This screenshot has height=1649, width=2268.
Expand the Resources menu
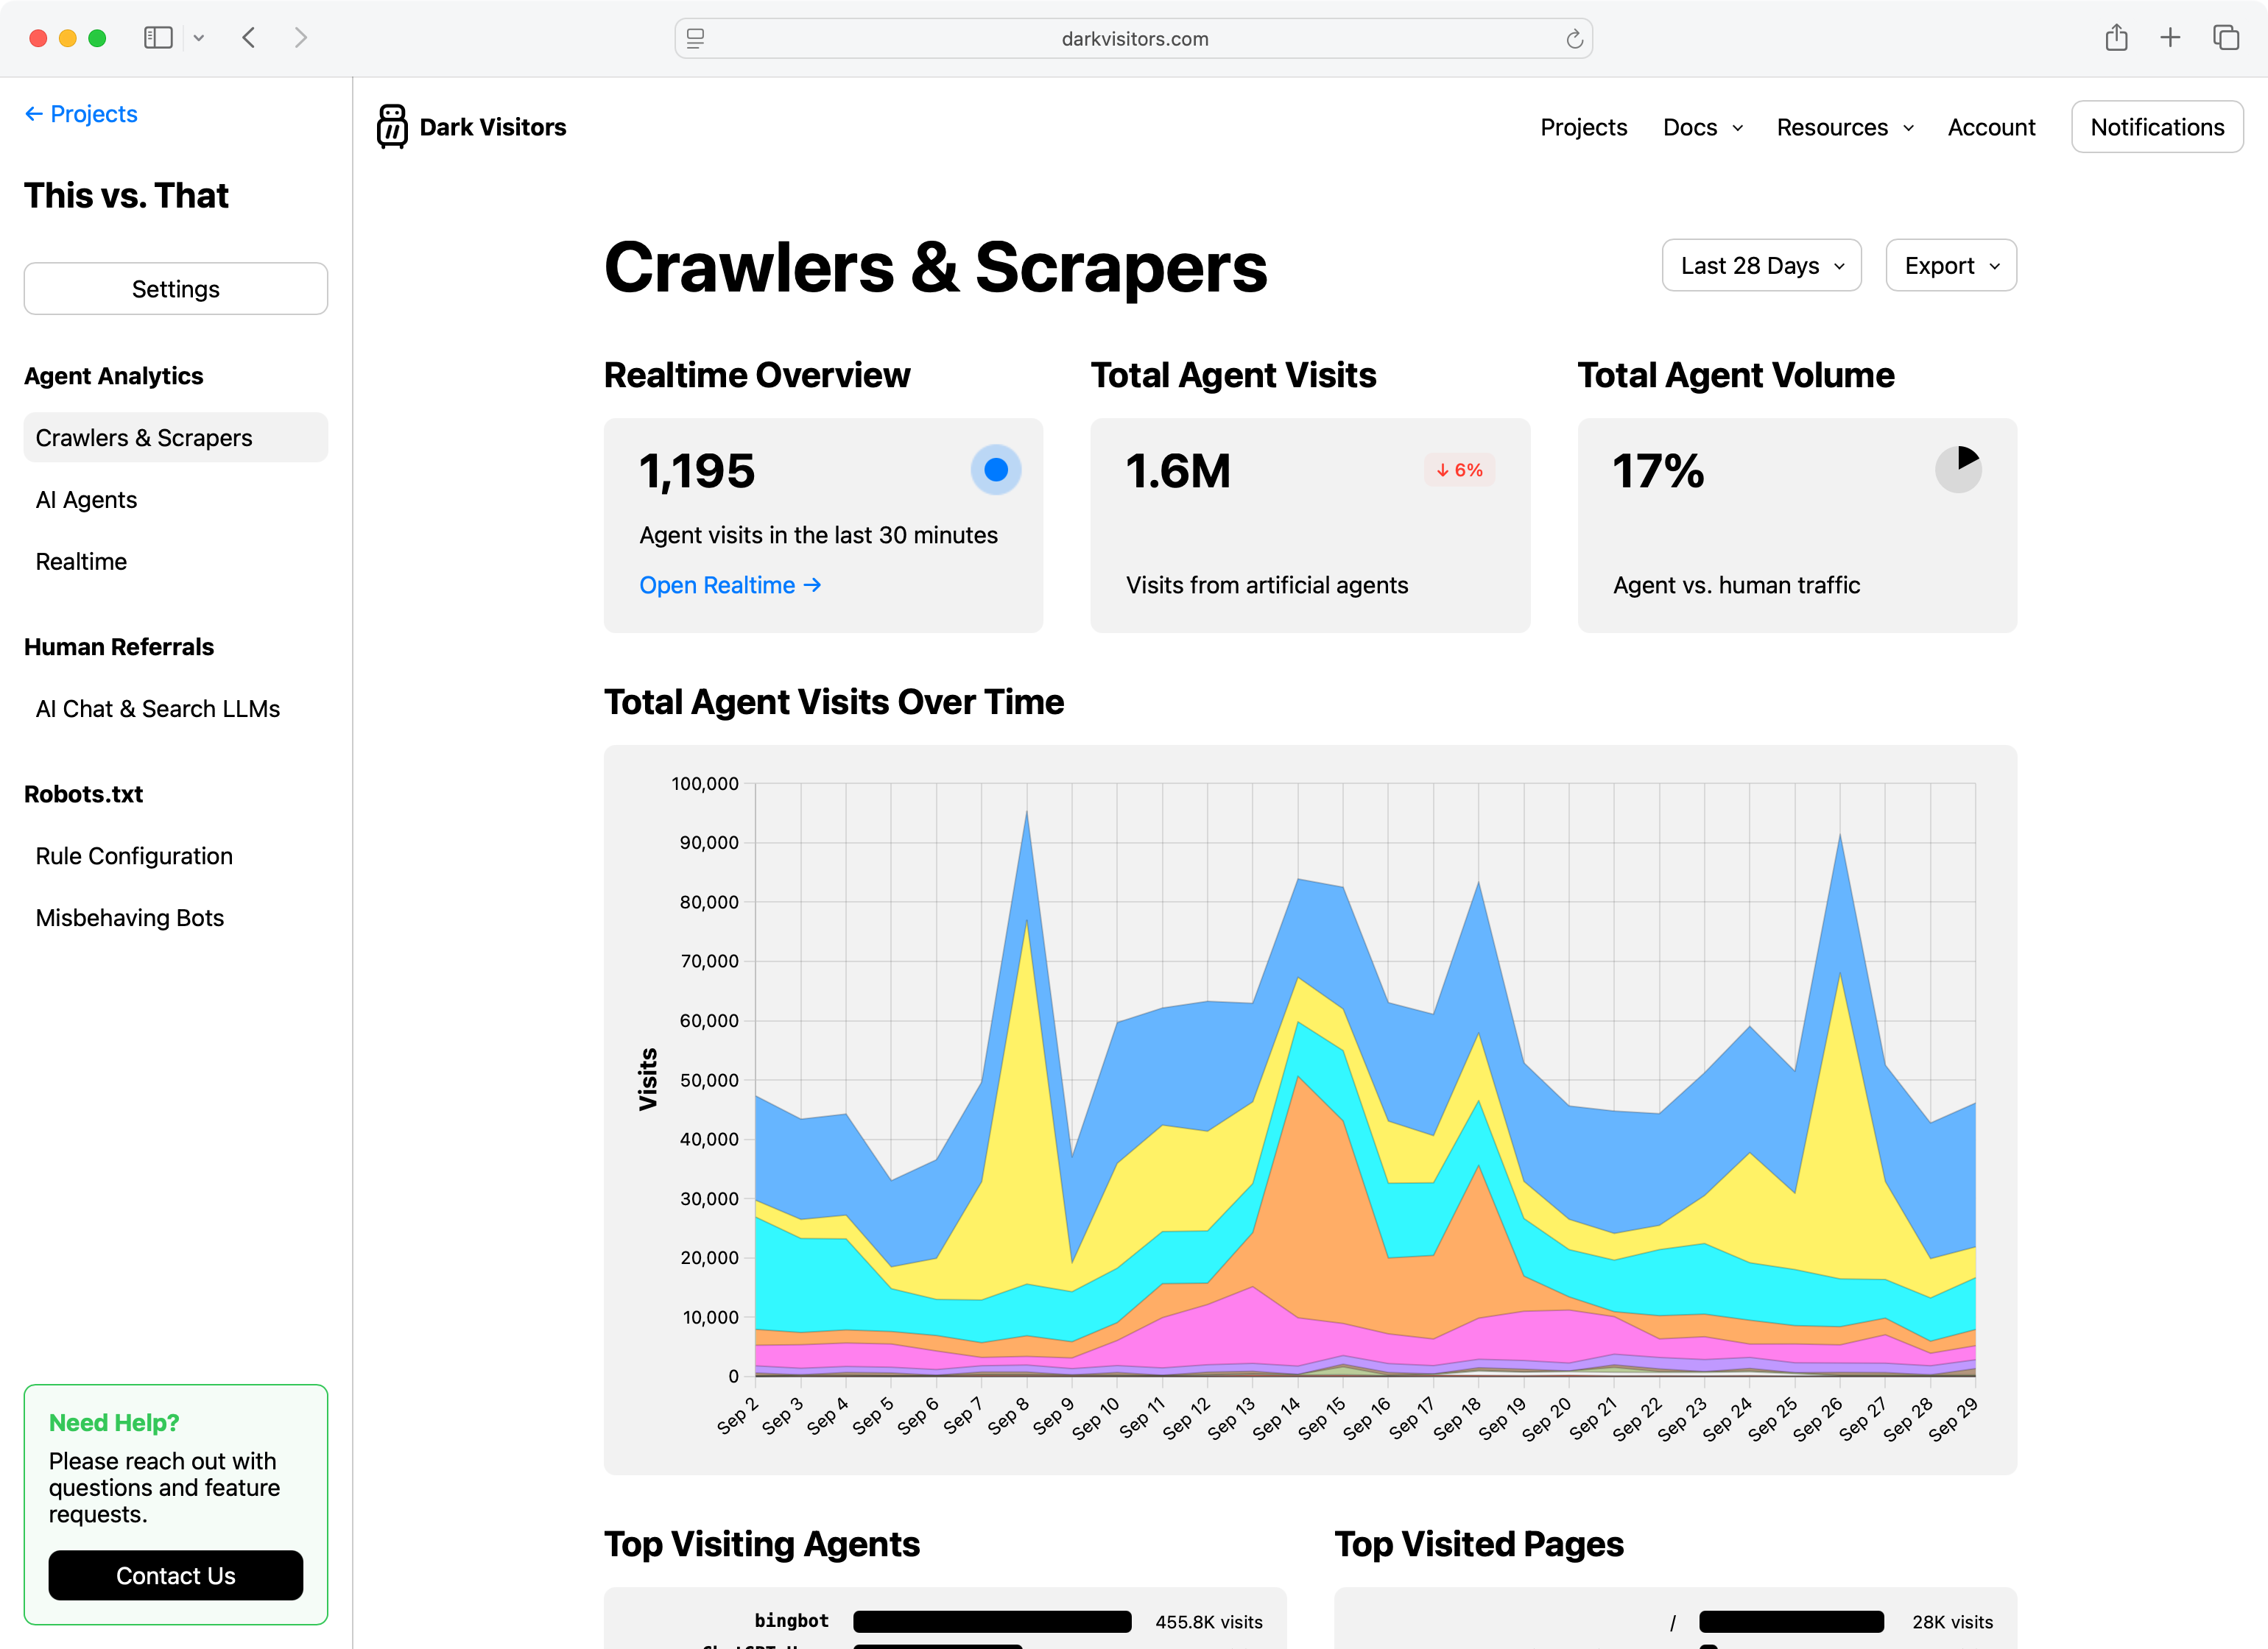pyautogui.click(x=1843, y=127)
